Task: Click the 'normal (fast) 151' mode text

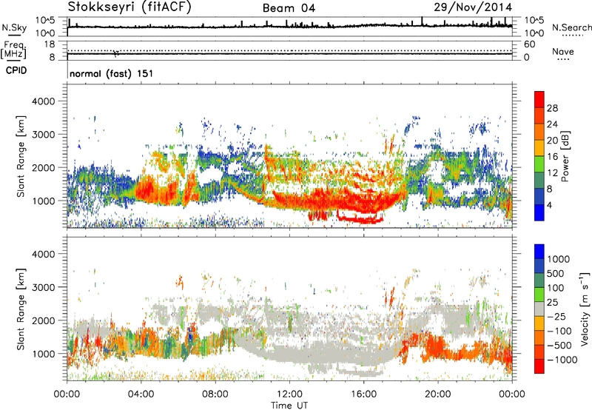Action: click(112, 73)
